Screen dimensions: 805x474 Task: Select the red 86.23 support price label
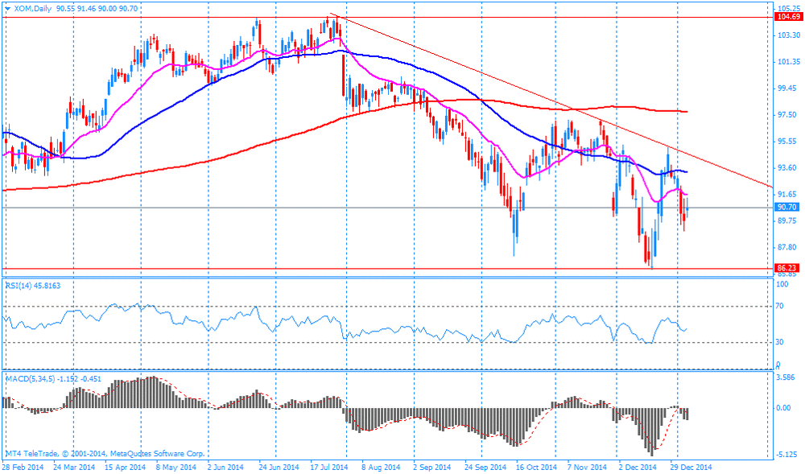click(787, 268)
